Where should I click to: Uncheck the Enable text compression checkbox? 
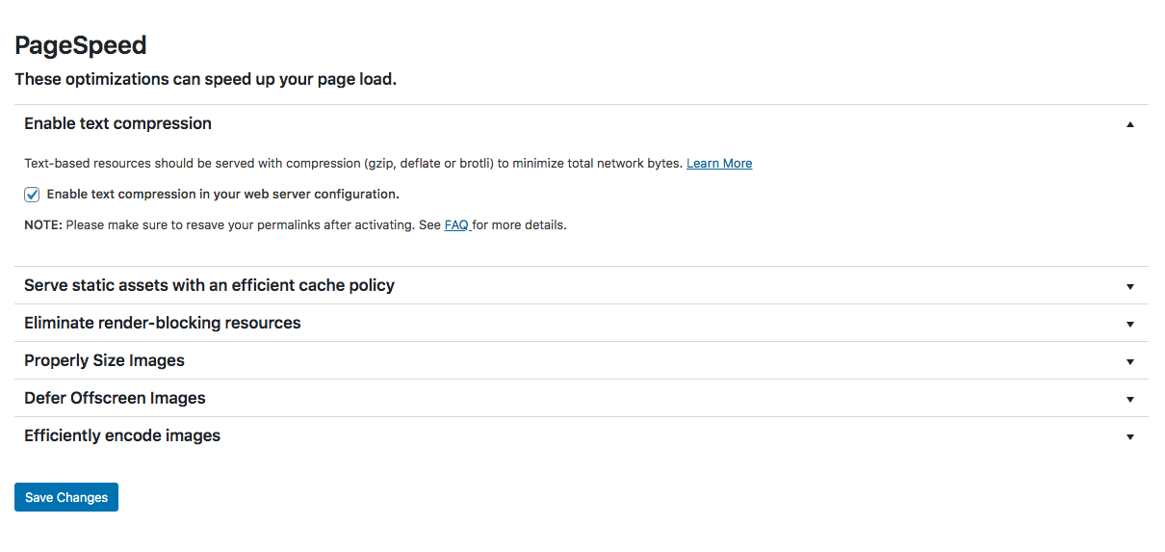point(32,195)
